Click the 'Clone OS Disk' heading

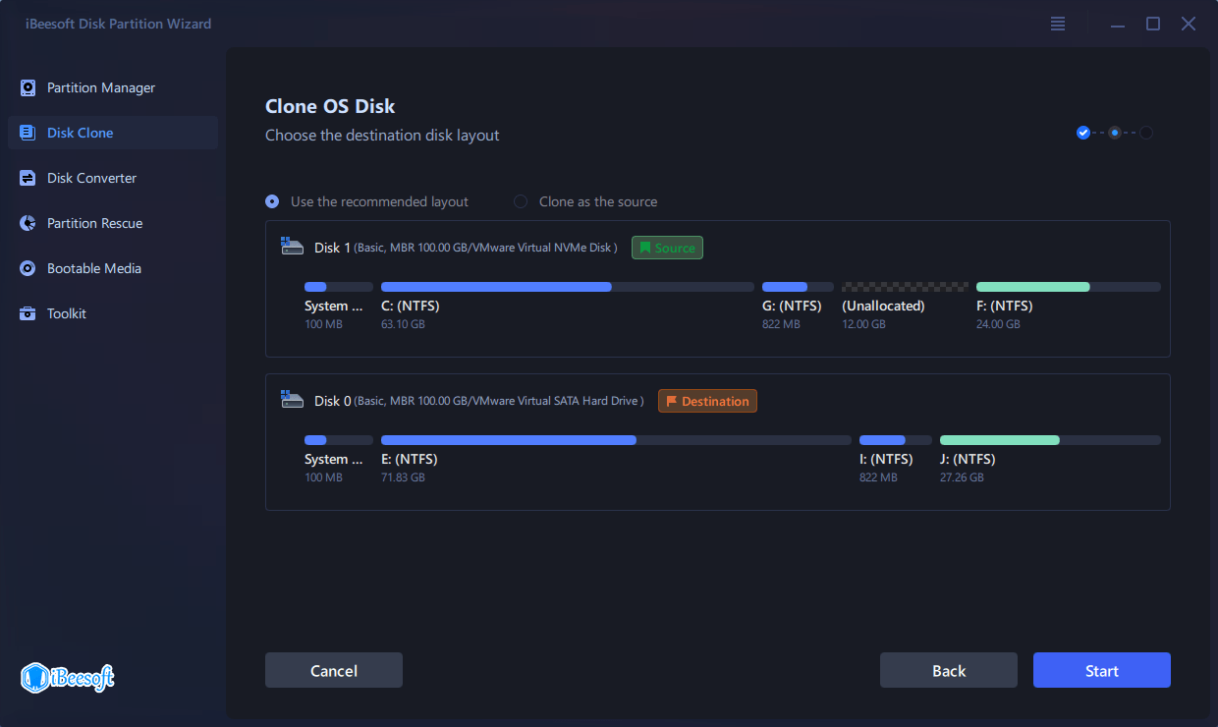pos(330,106)
